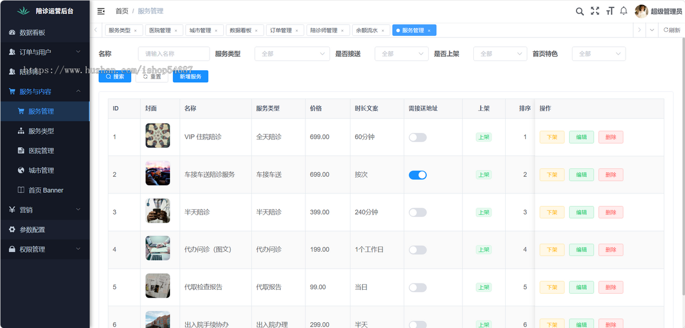This screenshot has width=685, height=328.
Task: Open the 是否上架 filter dropdown
Action: [500, 54]
